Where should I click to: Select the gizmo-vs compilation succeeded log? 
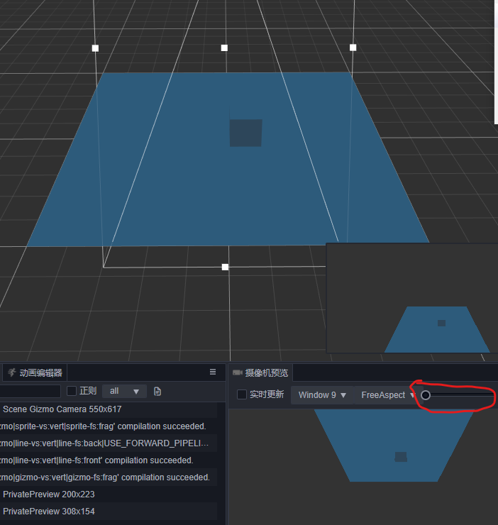[x=109, y=477]
